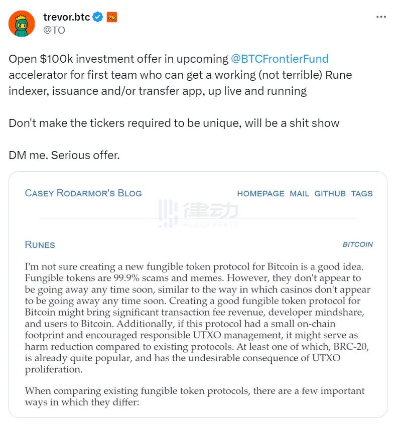This screenshot has width=397, height=427.
Task: Select TAGS in the blog navigation
Action: tap(362, 194)
